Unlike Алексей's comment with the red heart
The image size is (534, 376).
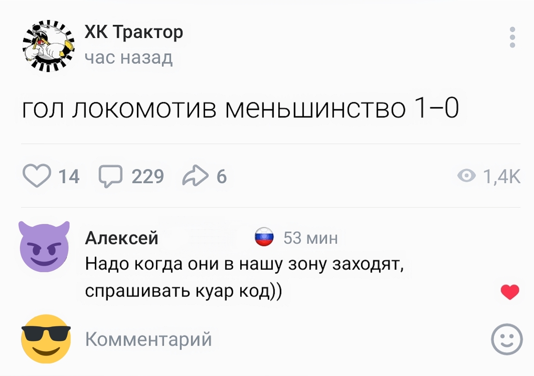pos(510,291)
